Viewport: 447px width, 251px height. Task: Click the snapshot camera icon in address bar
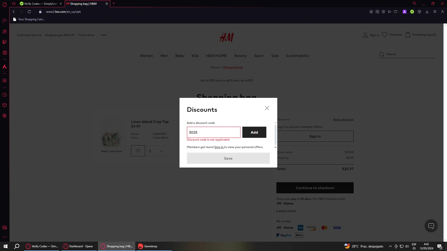click(x=377, y=12)
